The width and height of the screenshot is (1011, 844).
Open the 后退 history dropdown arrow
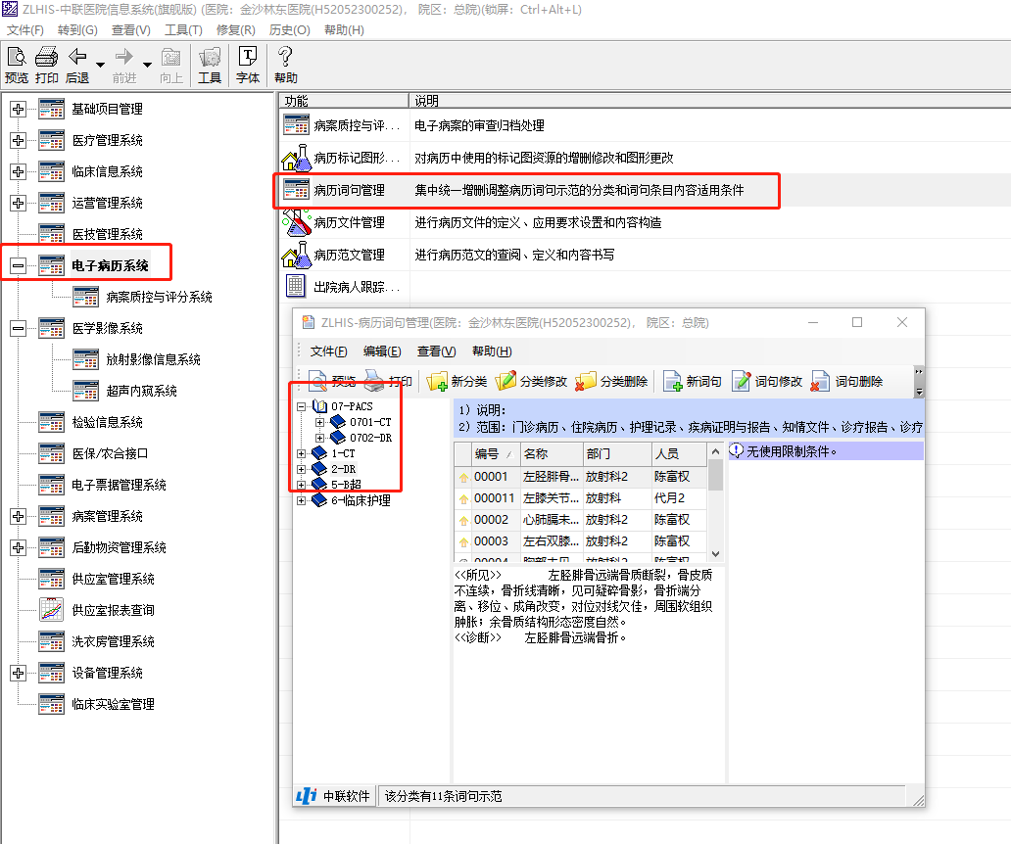101,65
